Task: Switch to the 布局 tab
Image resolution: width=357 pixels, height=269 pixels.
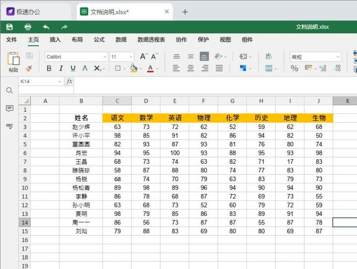Action: click(77, 40)
